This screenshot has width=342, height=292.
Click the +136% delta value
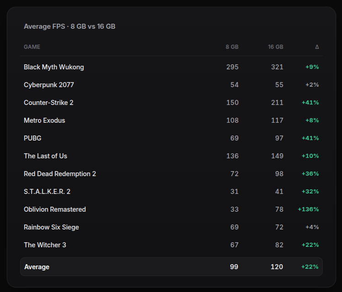point(308,209)
